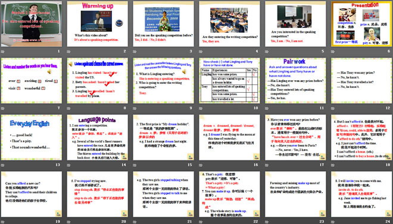Screen dimensions: 393x224
Task: Select slide 9 'What is Lingling entering' thumbnail
Action: point(163,80)
